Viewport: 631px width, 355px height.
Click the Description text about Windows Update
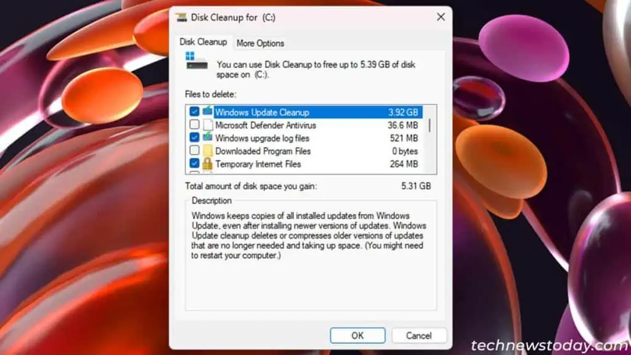pos(308,235)
